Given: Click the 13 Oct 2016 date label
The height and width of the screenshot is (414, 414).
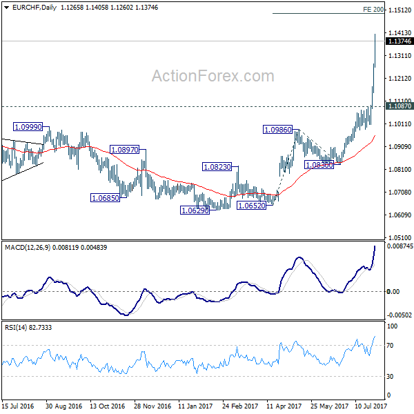Looking at the screenshot, I should (x=107, y=406).
